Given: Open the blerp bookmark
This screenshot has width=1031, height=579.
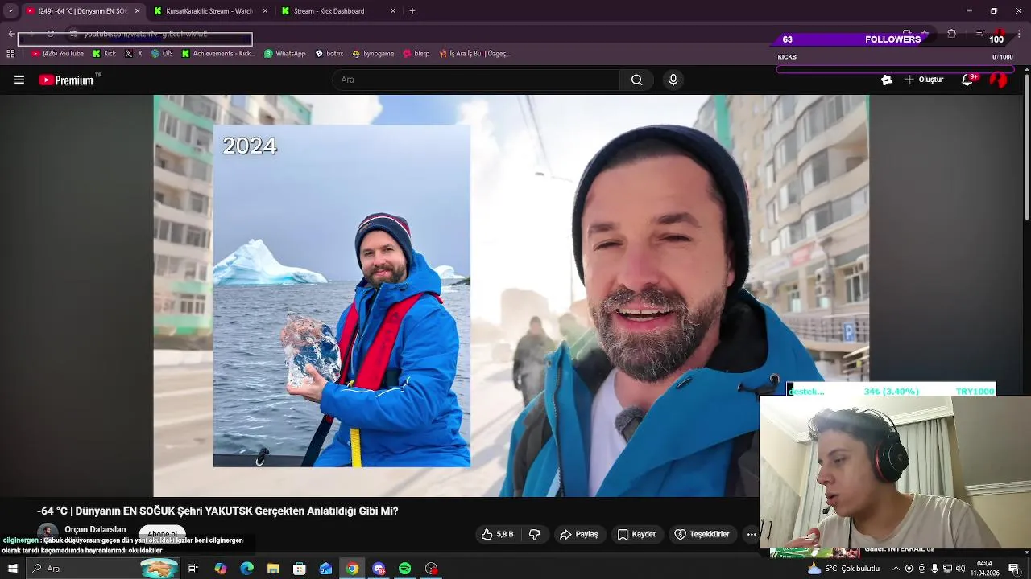Looking at the screenshot, I should pos(416,54).
